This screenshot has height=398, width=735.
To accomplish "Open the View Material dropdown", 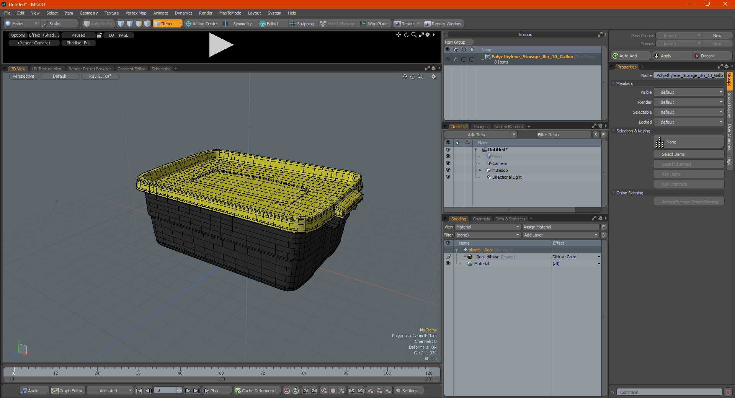I will coord(487,227).
